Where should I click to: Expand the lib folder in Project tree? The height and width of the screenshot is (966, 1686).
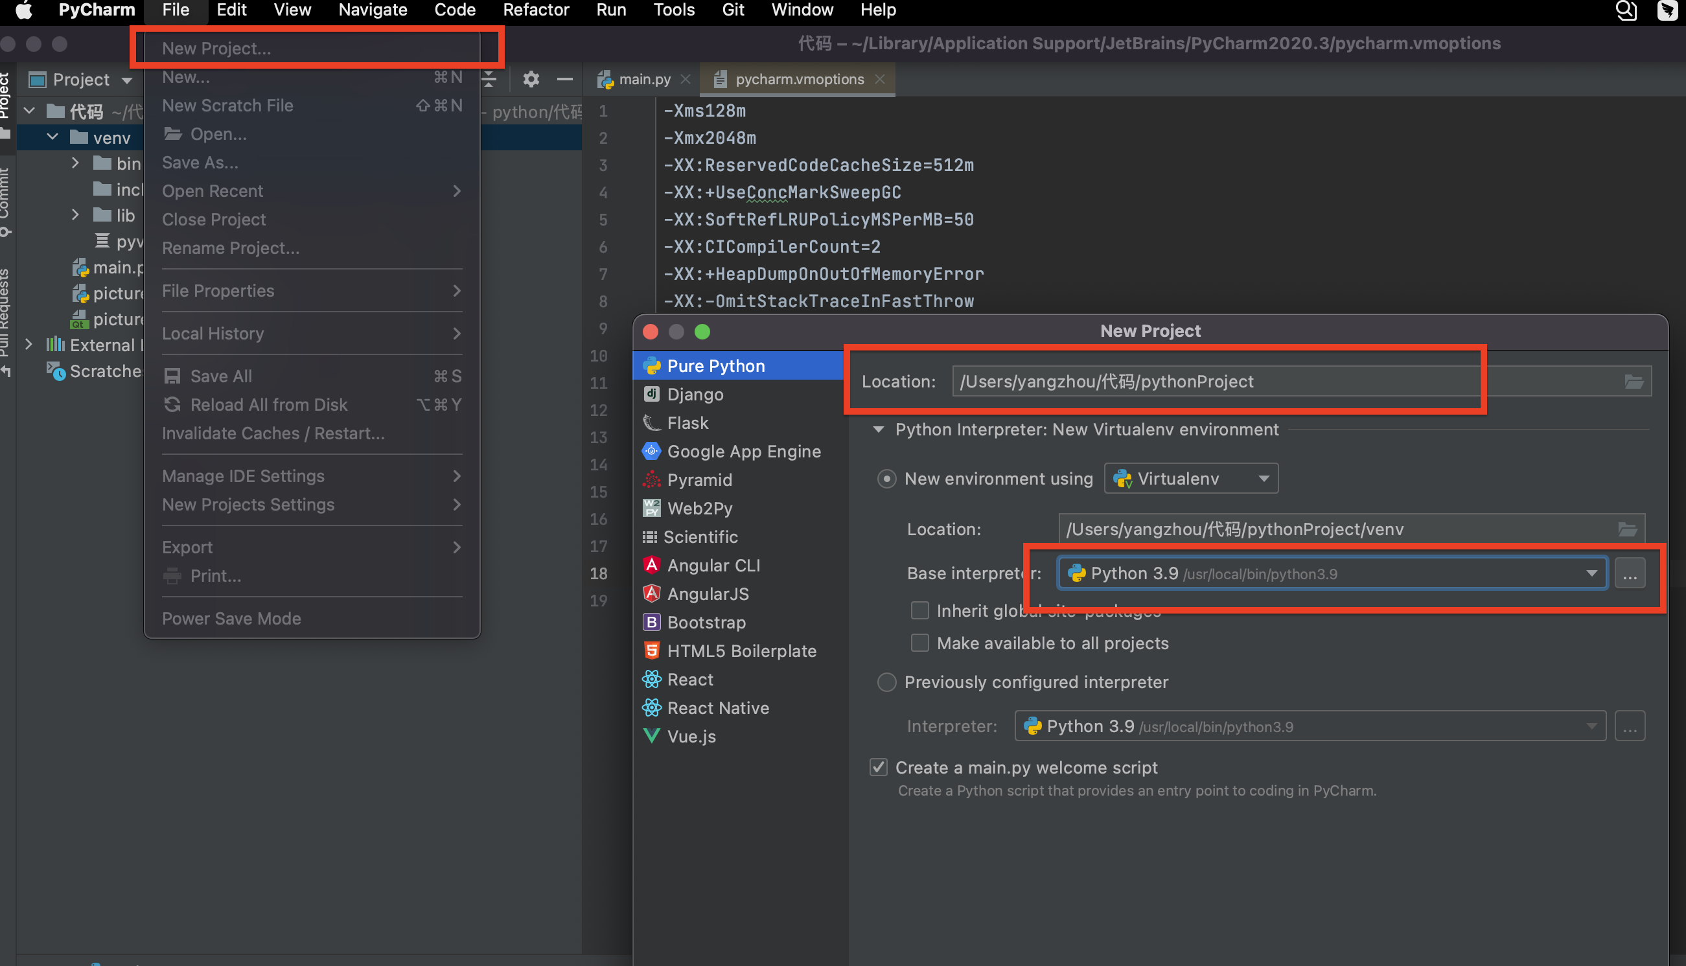pos(75,214)
